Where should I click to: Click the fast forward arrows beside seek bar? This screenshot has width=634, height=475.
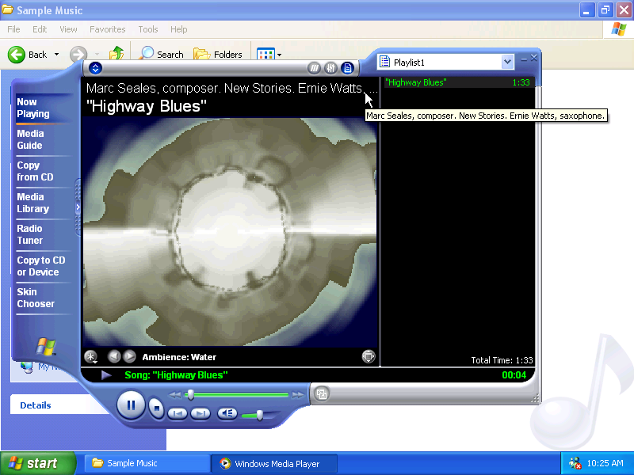(298, 395)
